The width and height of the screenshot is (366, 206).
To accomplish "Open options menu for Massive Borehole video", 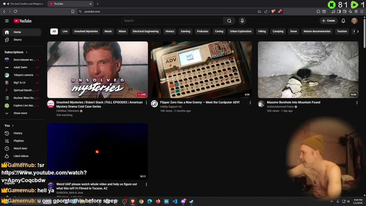I will pyautogui.click(x=357, y=102).
